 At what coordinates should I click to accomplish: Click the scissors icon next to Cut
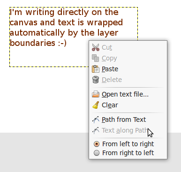click(96, 47)
